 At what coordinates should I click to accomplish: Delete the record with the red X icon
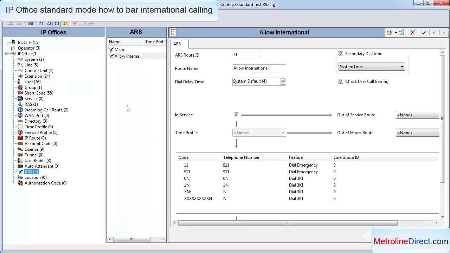[413, 32]
